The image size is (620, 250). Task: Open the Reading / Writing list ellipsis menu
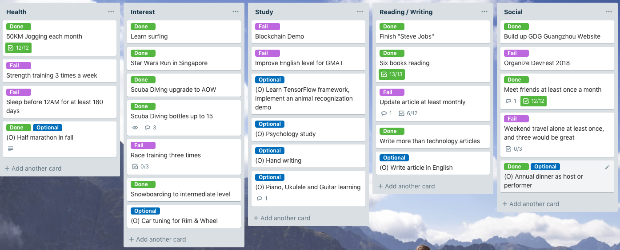484,12
